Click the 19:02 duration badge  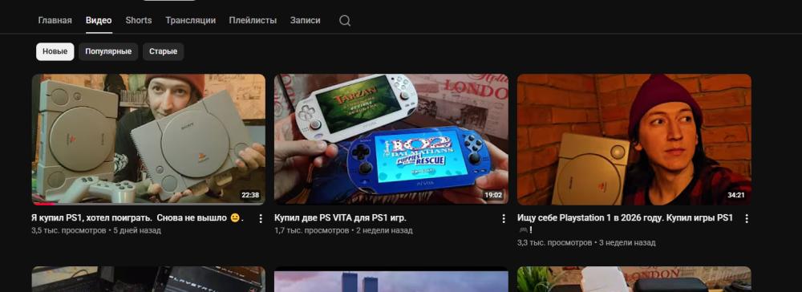(493, 195)
